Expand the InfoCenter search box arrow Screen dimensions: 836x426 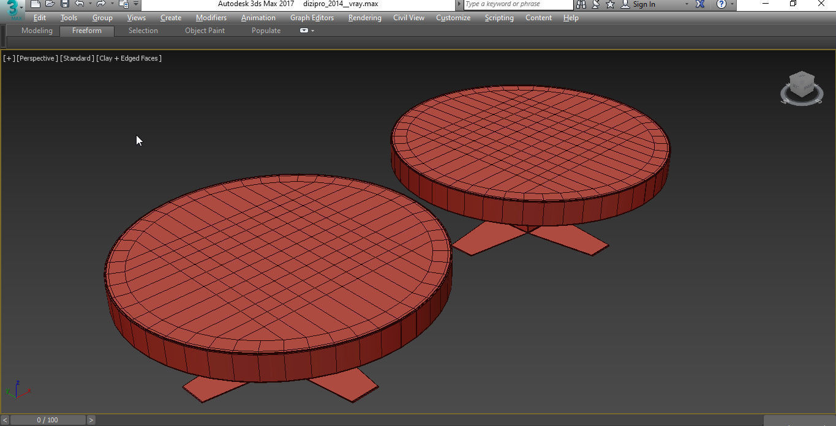[x=460, y=4]
